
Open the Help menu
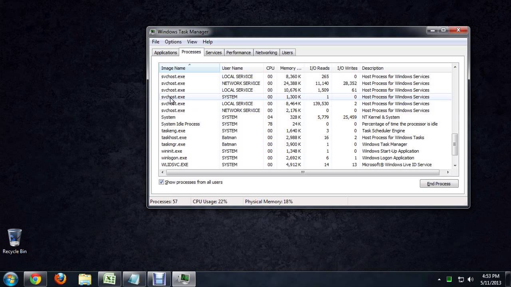point(208,42)
